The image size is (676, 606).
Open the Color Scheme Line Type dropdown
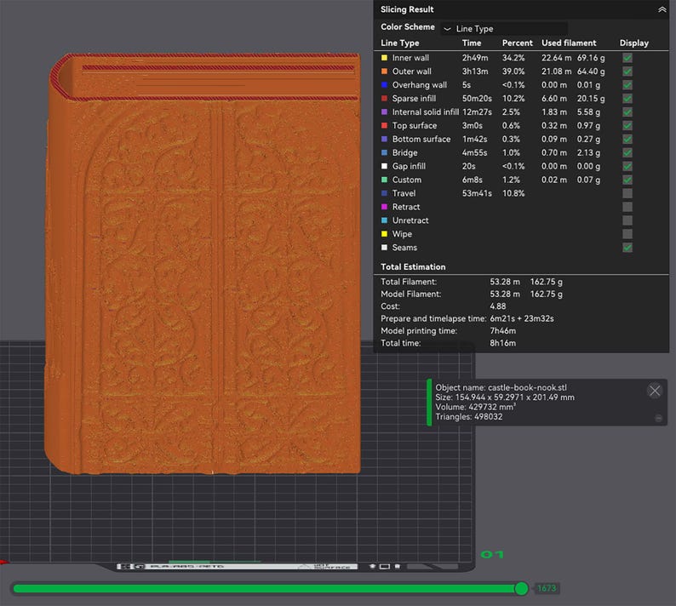[503, 28]
